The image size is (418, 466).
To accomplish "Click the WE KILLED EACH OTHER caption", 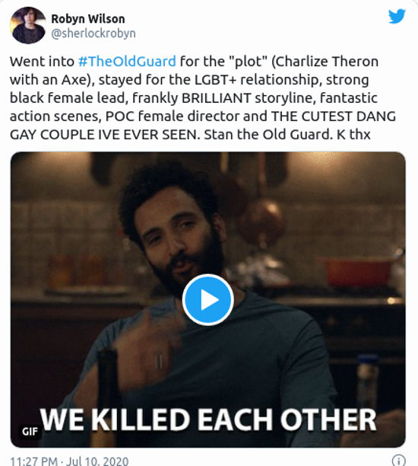I will [208, 420].
